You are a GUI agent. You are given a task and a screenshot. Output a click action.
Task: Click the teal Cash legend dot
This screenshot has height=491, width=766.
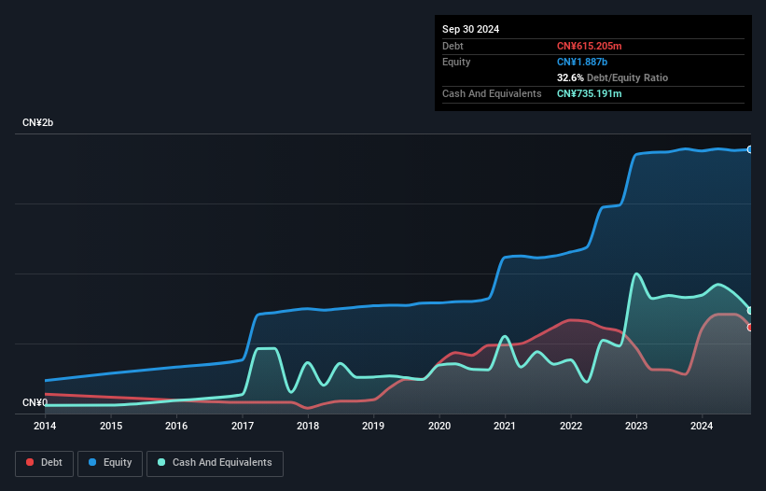tap(161, 462)
